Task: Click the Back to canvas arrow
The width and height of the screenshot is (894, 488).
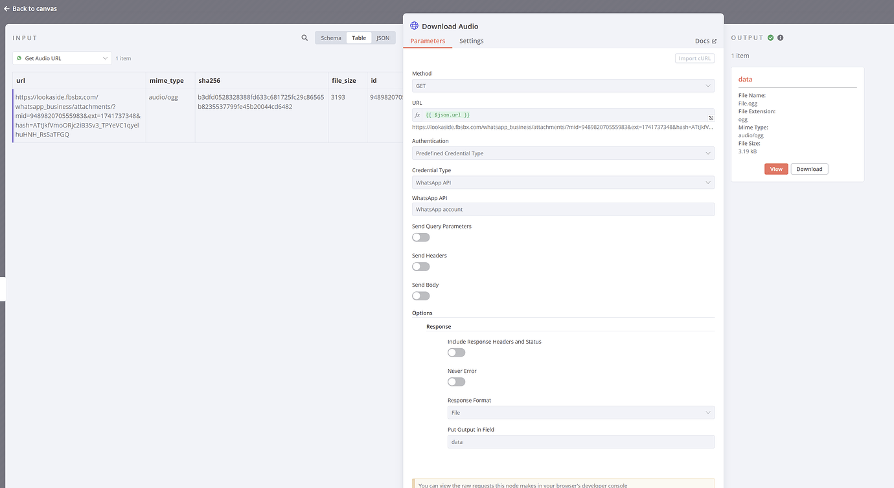Action: tap(6, 9)
